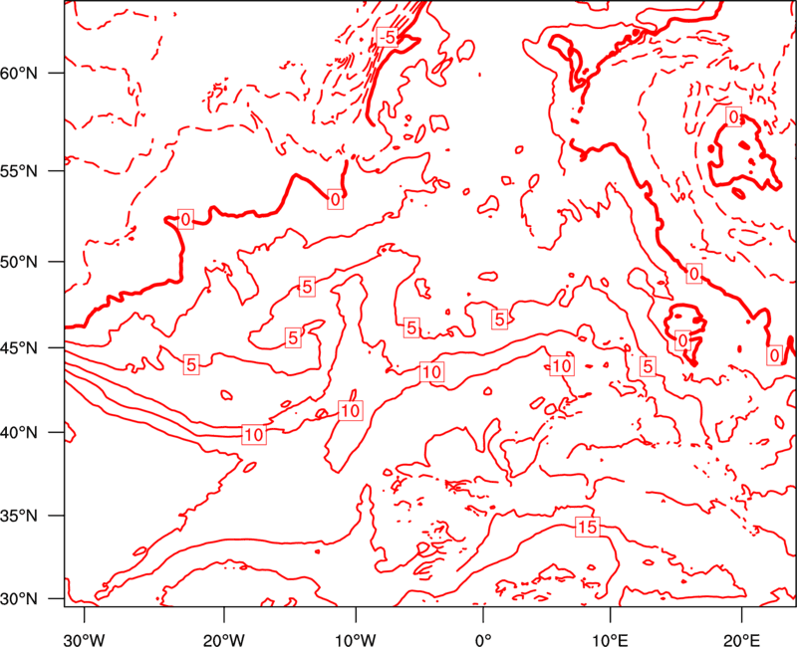Pick the 20°E longitude axis label
797x647 pixels.
pos(741,640)
